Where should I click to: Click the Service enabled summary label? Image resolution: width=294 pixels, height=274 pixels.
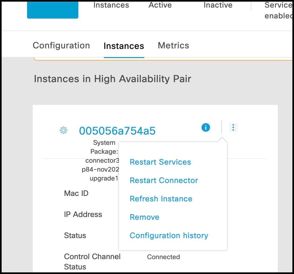point(278,10)
